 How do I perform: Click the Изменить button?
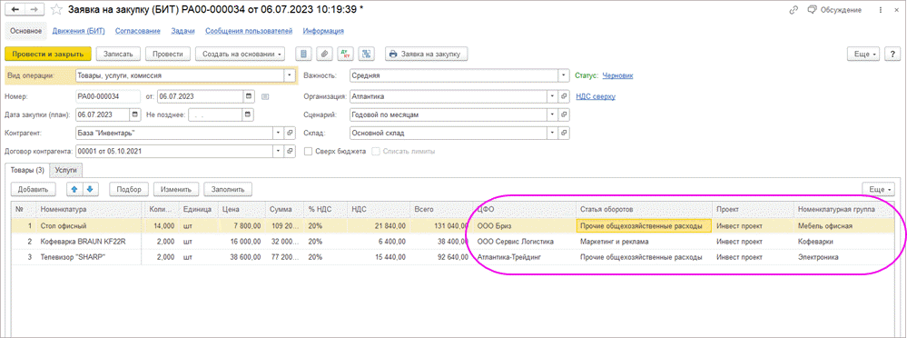[x=177, y=189]
